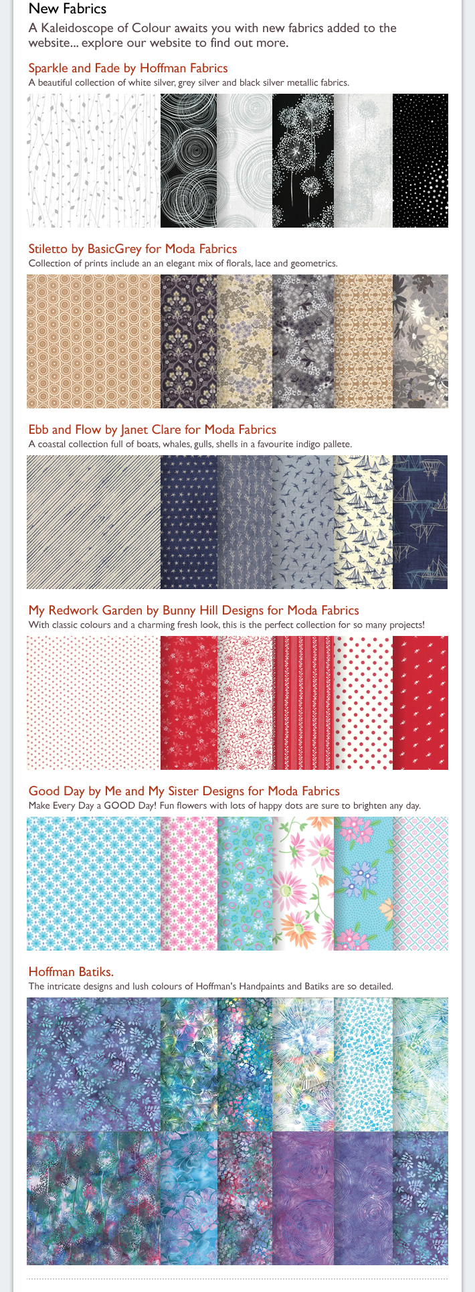Select the cream fabric with sailboats

[363, 522]
